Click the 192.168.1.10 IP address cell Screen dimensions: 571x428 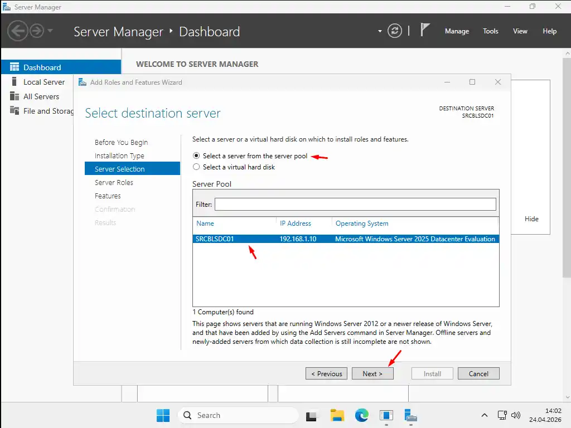coord(298,239)
